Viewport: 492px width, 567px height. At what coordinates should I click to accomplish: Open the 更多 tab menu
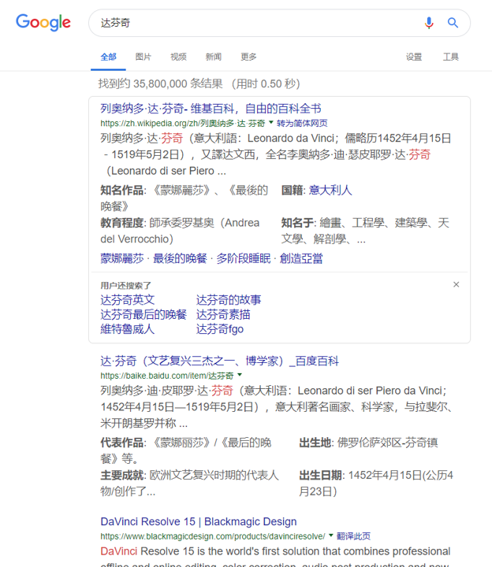(x=248, y=57)
